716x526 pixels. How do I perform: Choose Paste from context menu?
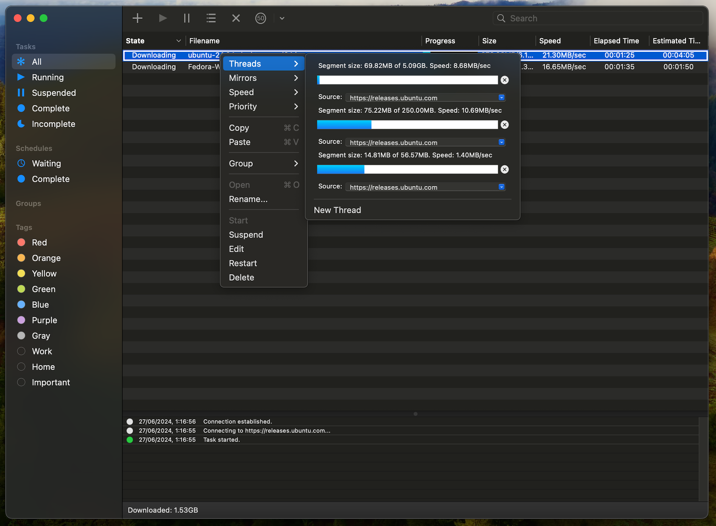[x=264, y=142]
